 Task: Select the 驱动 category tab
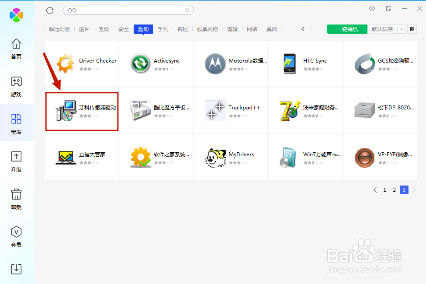pyautogui.click(x=143, y=29)
